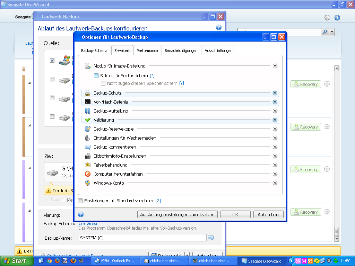355x266 pixels.
Task: Click Auf Anfangseinstellungen zurücksetzen button
Action: [x=177, y=214]
